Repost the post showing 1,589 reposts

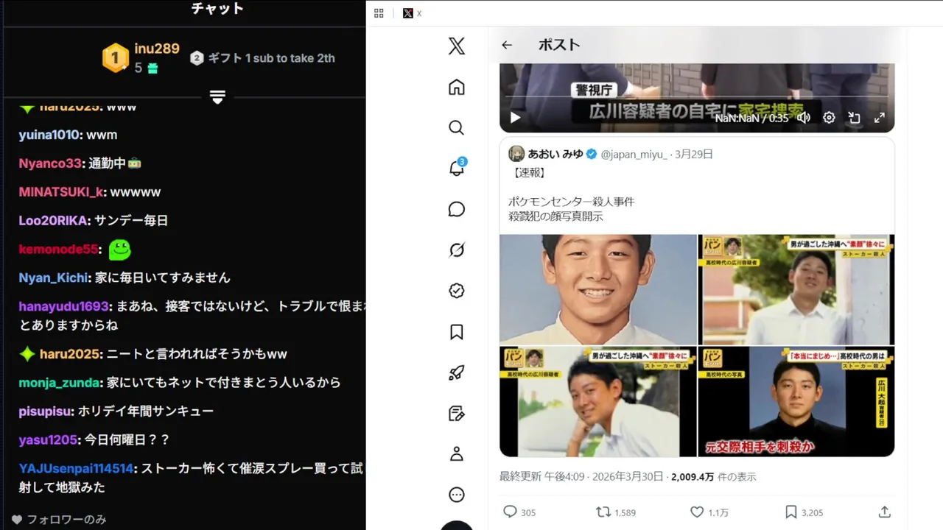616,512
